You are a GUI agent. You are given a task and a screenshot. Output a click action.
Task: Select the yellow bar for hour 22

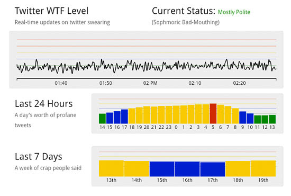[161, 115]
